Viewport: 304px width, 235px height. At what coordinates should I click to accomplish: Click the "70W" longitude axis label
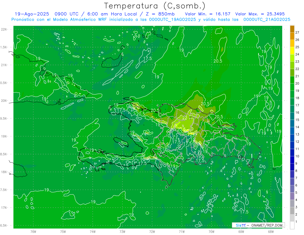[212, 232]
